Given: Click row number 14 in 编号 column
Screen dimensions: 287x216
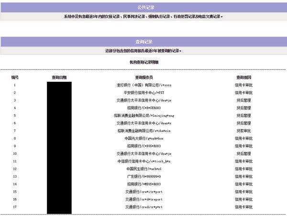Looking at the screenshot, I should click(x=15, y=184).
